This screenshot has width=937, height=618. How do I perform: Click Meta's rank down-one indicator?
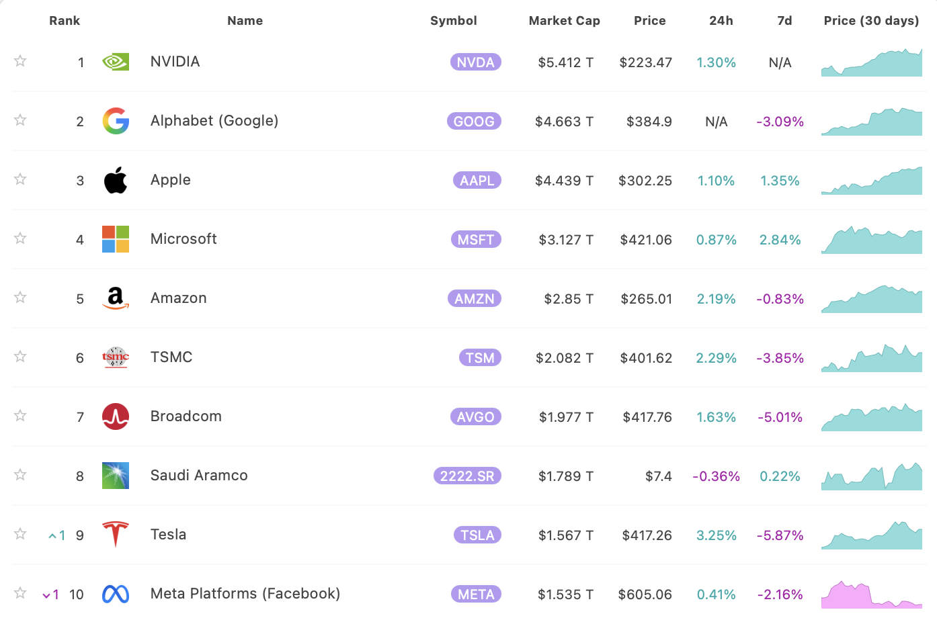pos(51,594)
